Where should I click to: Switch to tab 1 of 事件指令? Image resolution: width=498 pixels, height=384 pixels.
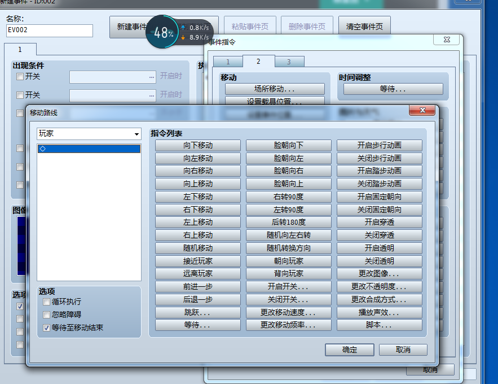[228, 62]
